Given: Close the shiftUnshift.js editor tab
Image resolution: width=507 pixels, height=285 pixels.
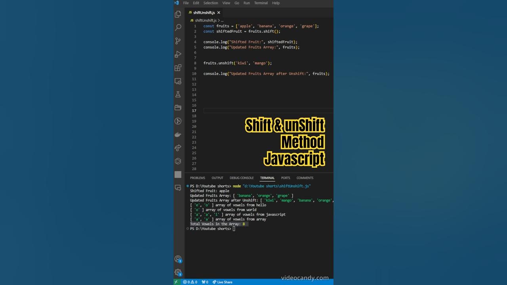Looking at the screenshot, I should click(219, 13).
